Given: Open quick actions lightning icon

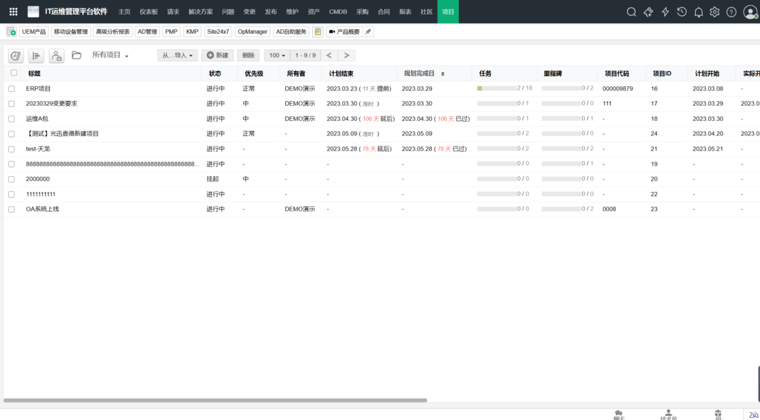Looking at the screenshot, I should click(665, 12).
